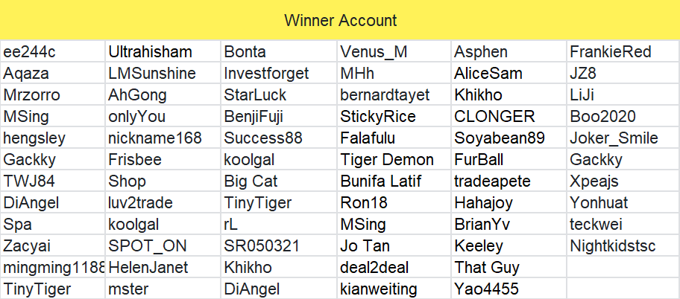
Task: Click the Tiger Demon cell
Action: click(x=394, y=160)
